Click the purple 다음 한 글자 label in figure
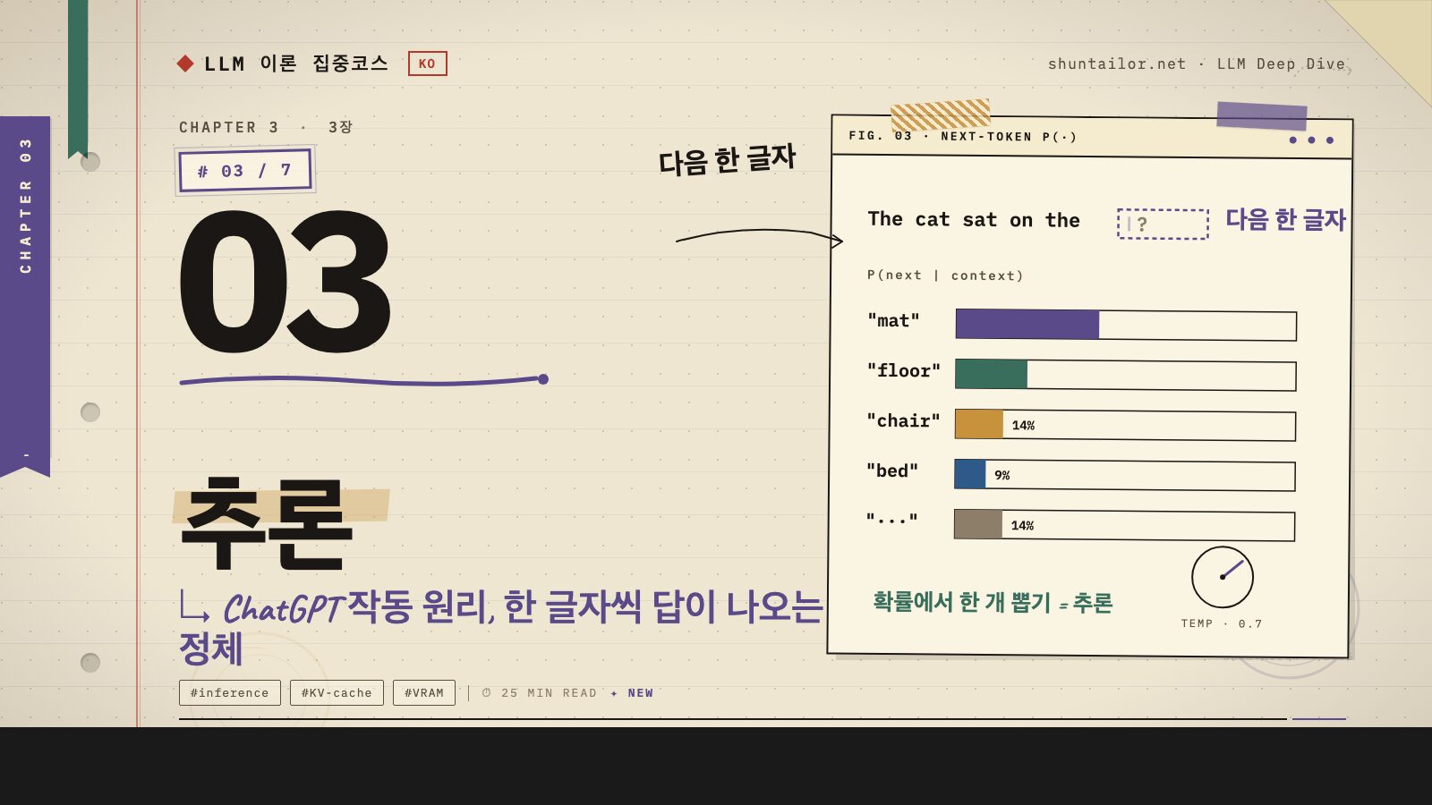This screenshot has height=805, width=1432. (1285, 220)
